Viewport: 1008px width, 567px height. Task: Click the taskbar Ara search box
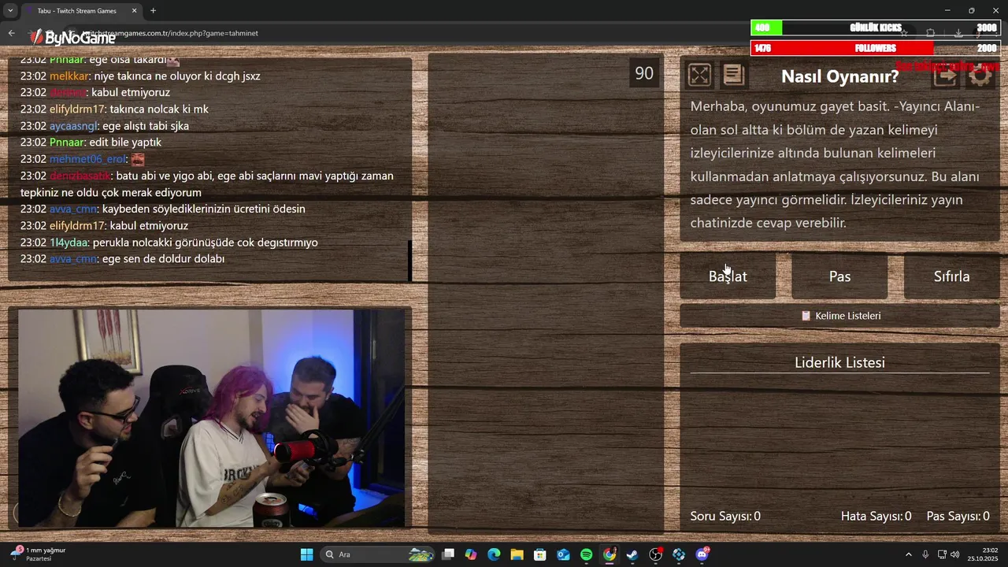pos(378,554)
